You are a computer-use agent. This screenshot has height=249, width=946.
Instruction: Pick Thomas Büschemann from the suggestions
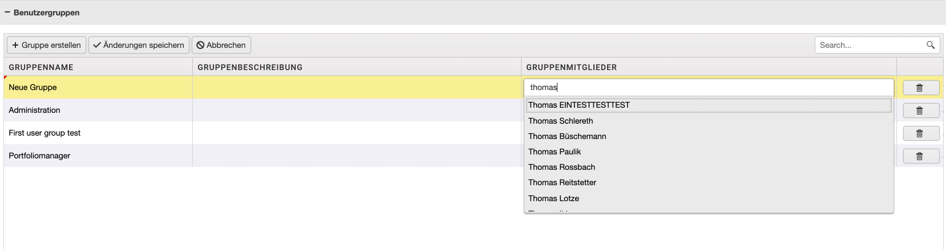(x=567, y=136)
